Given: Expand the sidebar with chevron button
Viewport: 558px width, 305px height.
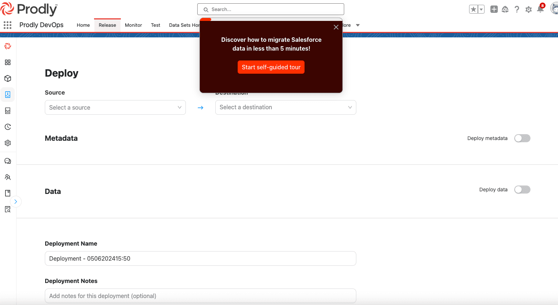Looking at the screenshot, I should (15, 202).
